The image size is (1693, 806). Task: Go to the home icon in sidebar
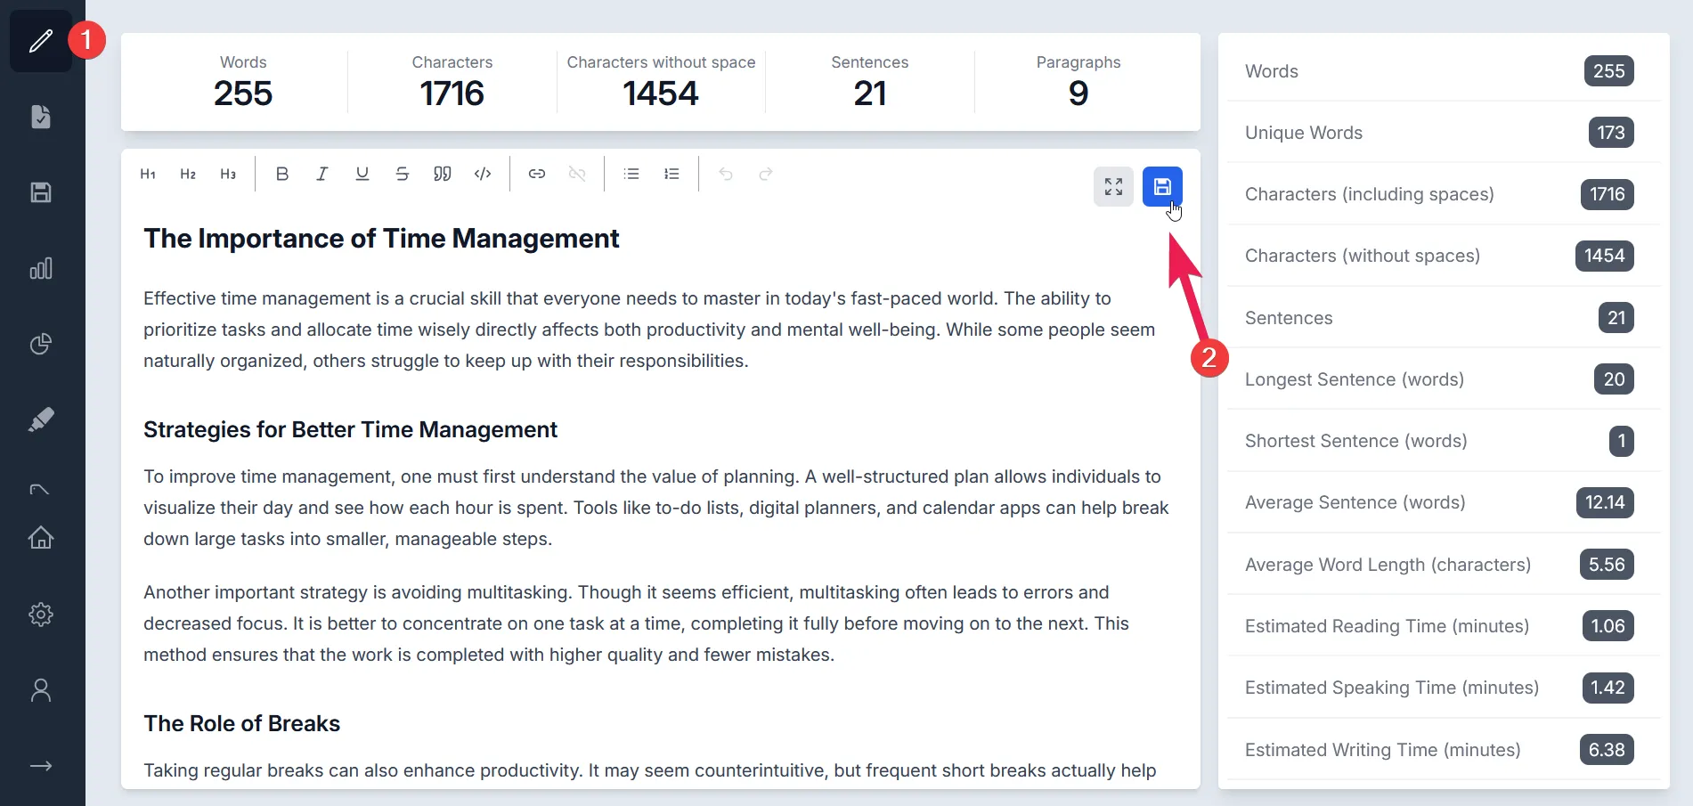tap(41, 537)
